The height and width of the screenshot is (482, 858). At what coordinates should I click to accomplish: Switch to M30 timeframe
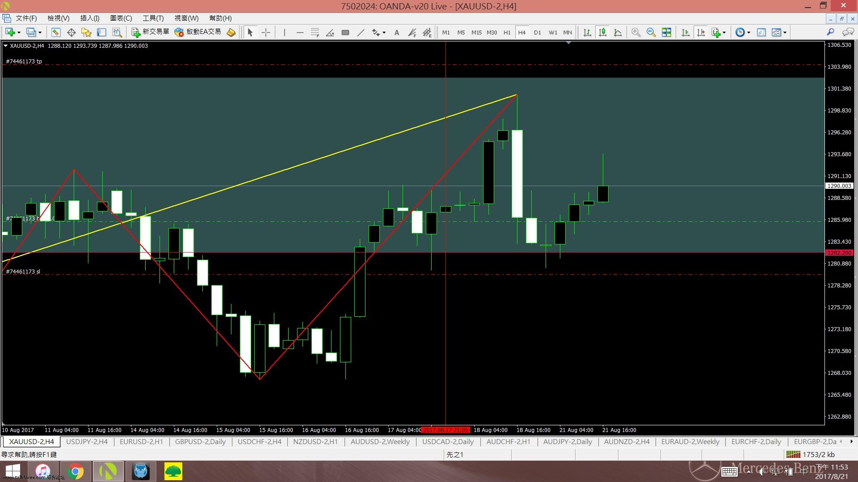(492, 32)
